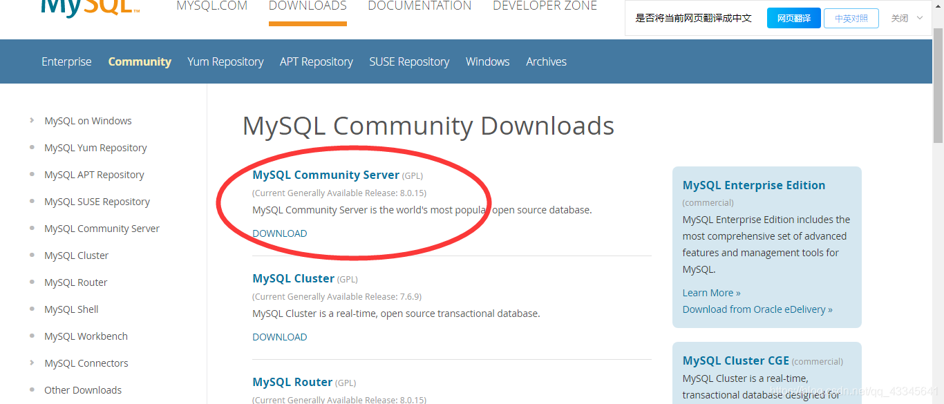
Task: Select the Community menu item
Action: 140,61
